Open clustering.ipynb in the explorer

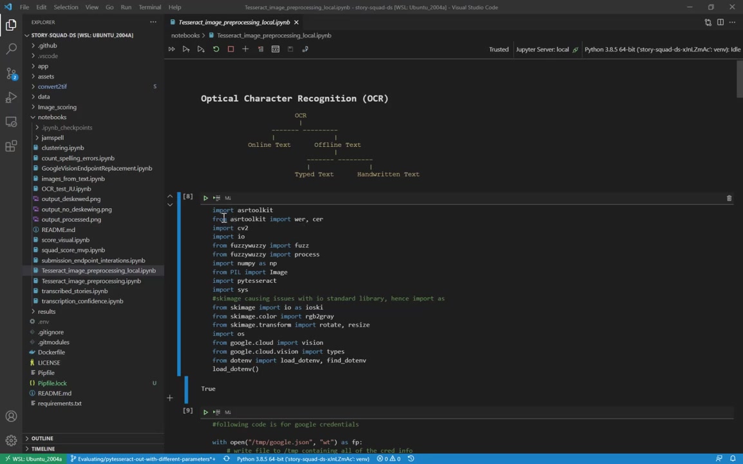[62, 148]
